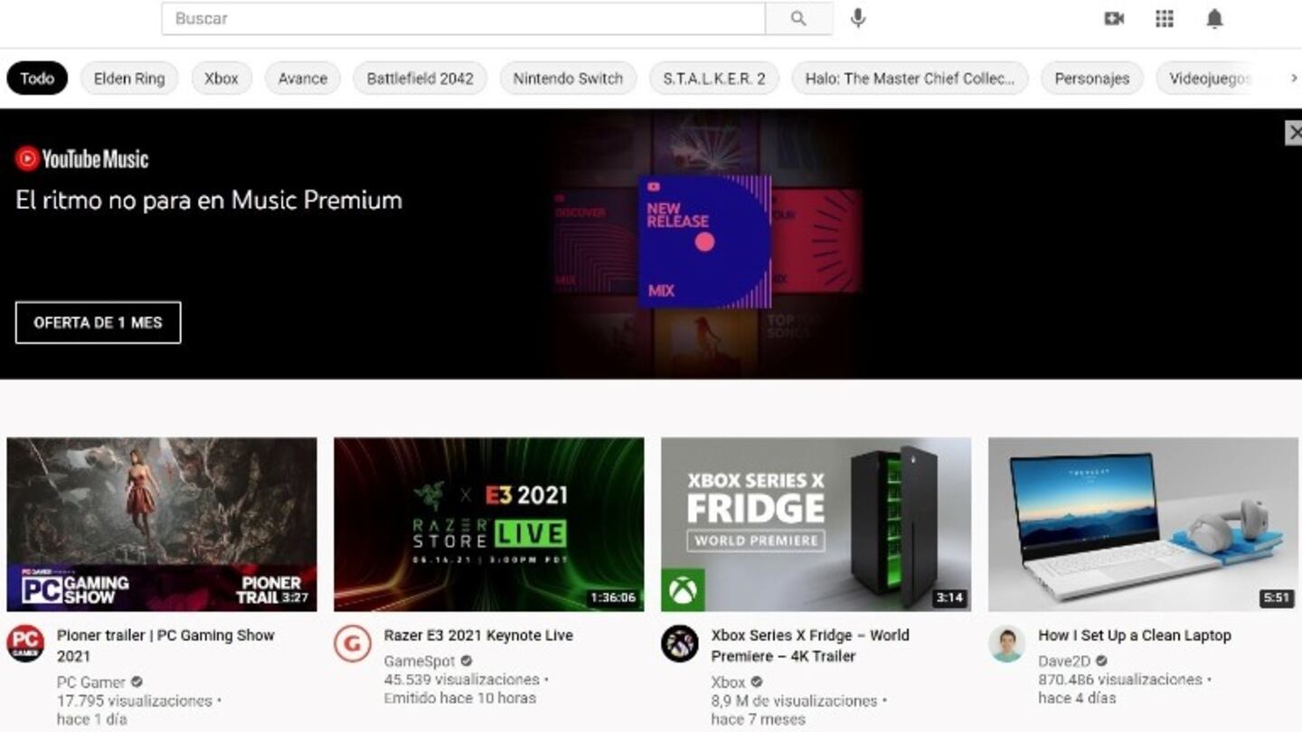
Task: Select the Xbox filter chip
Action: (x=222, y=79)
